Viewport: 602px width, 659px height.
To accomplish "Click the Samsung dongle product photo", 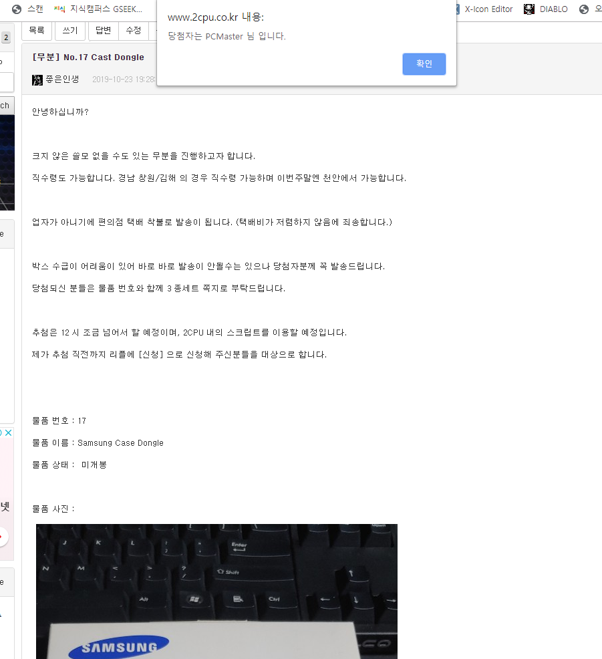I will (x=216, y=591).
